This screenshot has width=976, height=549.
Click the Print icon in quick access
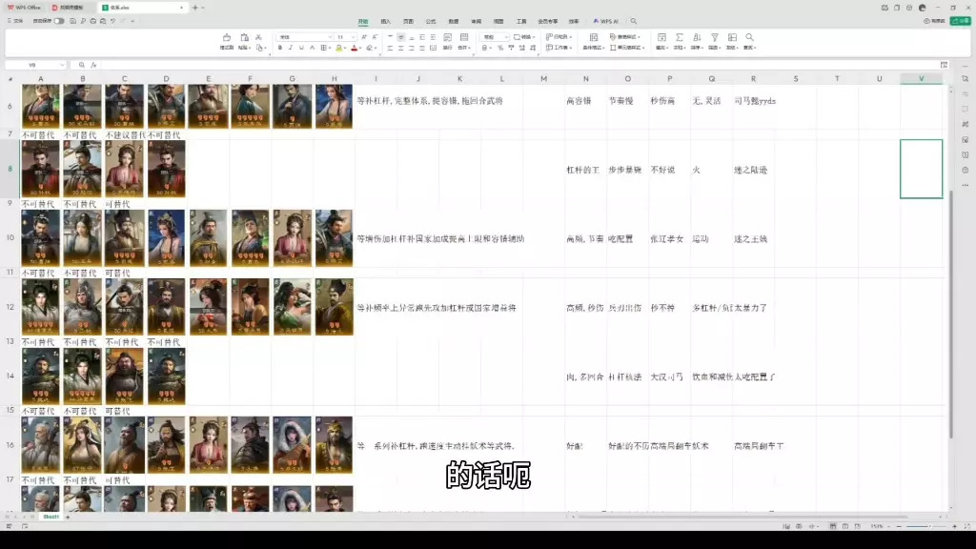[92, 21]
